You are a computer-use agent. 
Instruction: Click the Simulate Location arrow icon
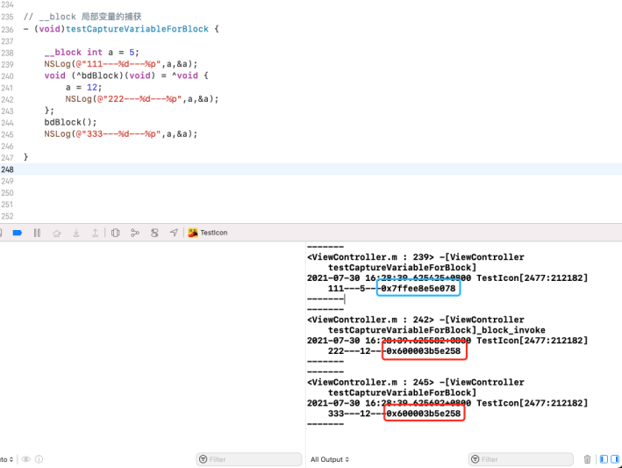[174, 233]
